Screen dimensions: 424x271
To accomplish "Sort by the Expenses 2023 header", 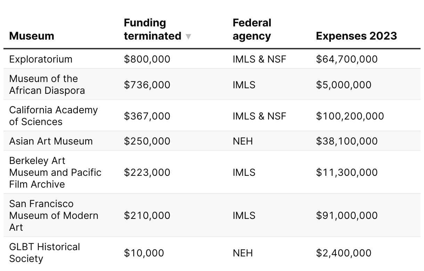I will [x=356, y=36].
